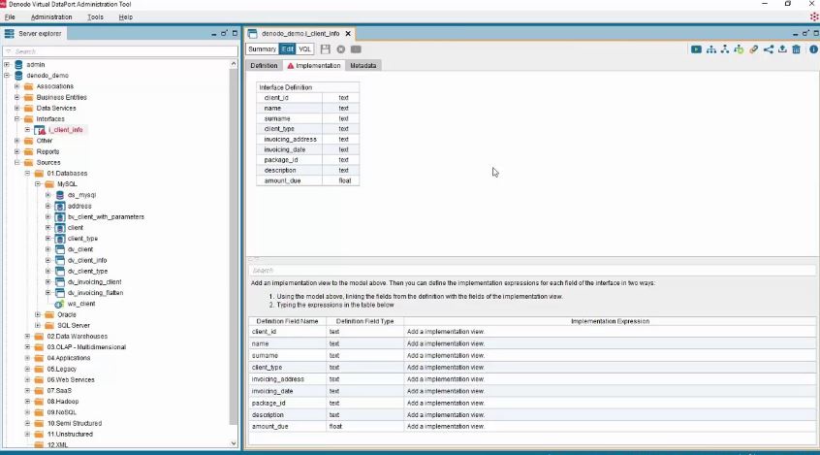Screen dimensions: 820x455
Task: Click the blue information icon
Action: [813, 49]
